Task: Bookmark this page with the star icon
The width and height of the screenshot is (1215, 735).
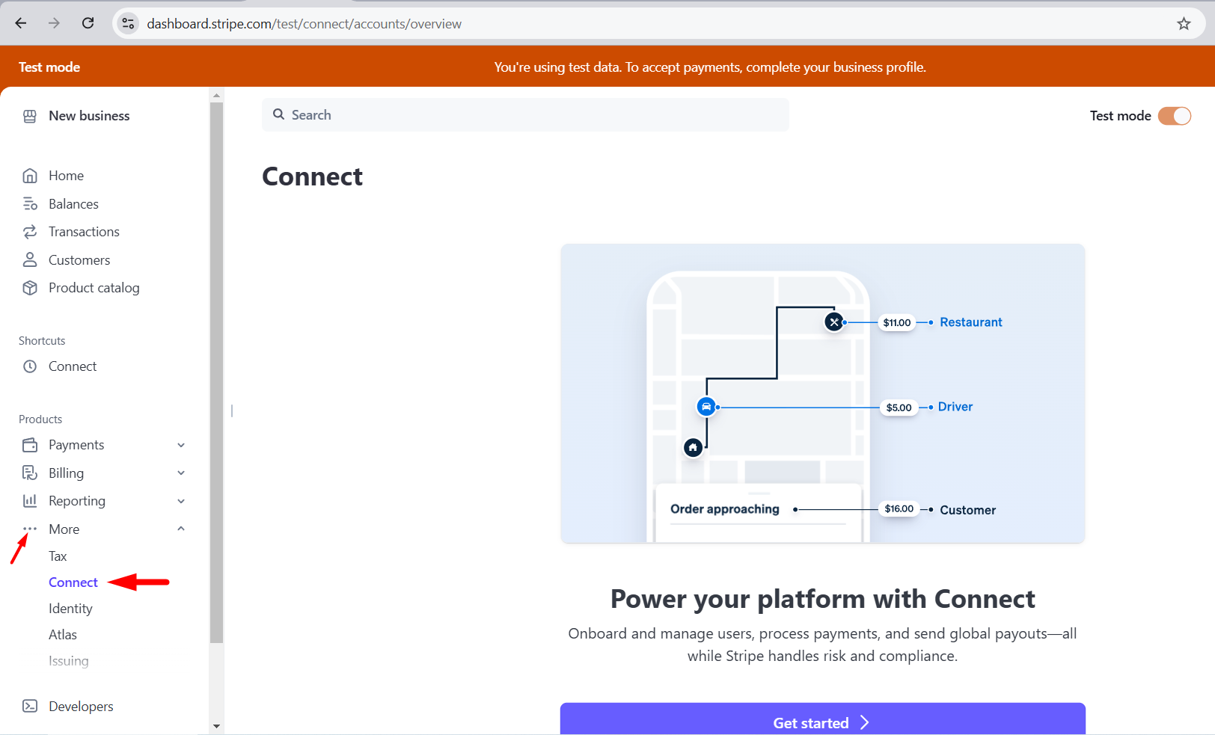Action: [x=1184, y=23]
